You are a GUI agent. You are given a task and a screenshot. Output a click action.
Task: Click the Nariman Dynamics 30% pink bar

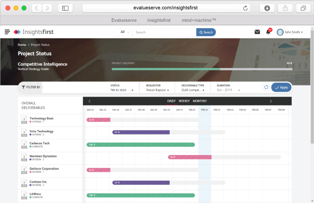(190, 157)
